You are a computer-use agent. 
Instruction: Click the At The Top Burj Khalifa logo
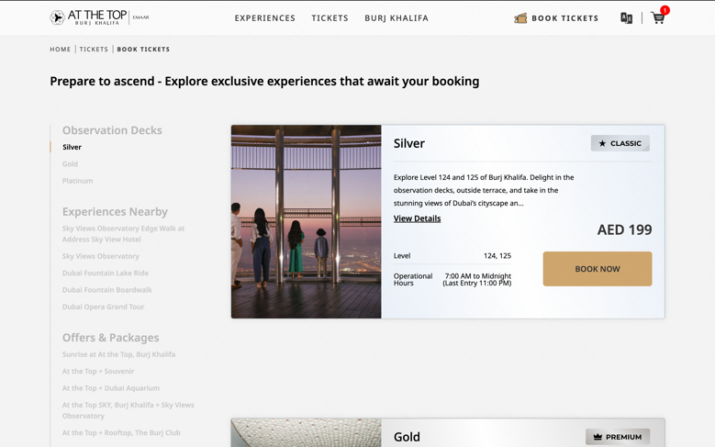[x=99, y=17]
